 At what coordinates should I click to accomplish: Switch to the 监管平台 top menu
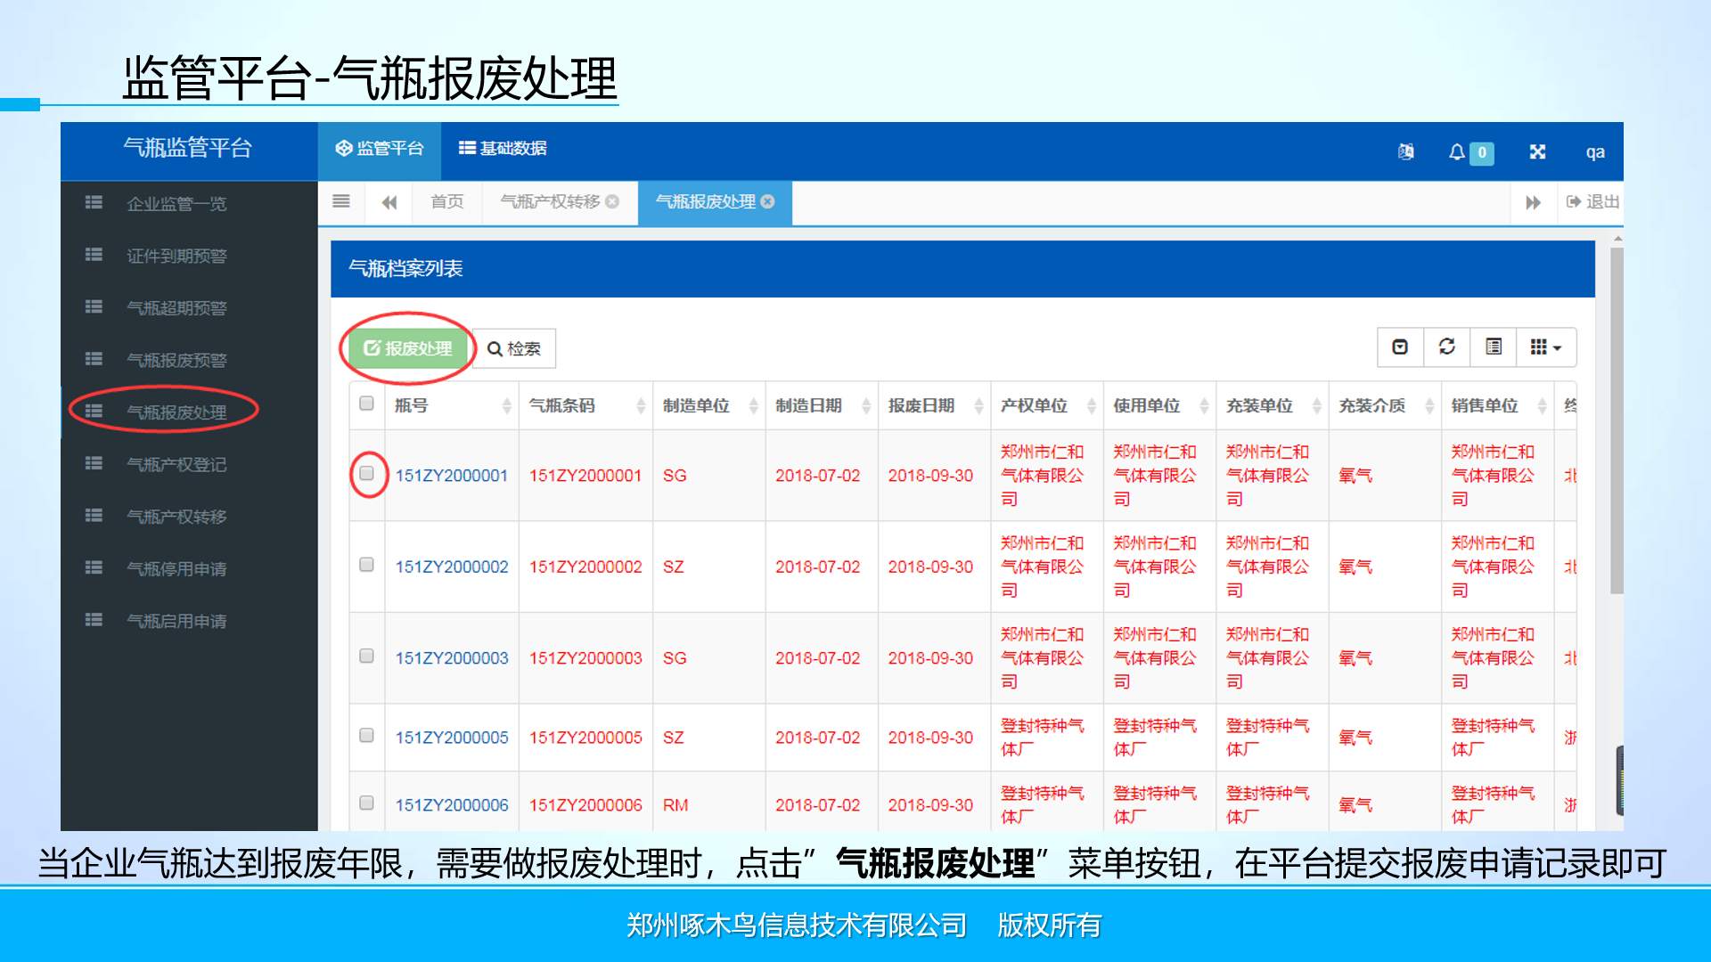point(380,149)
